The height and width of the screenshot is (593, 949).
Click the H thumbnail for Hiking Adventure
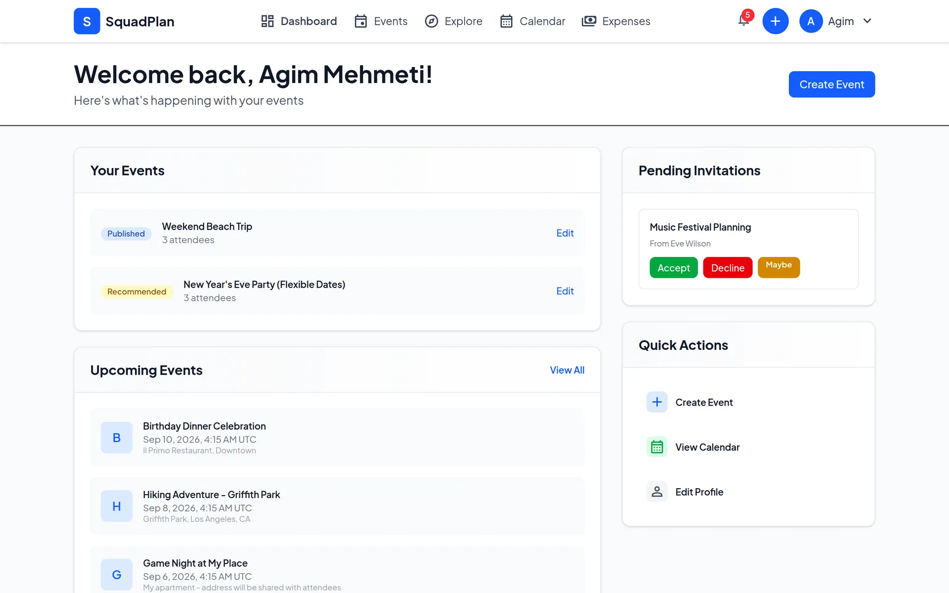117,506
